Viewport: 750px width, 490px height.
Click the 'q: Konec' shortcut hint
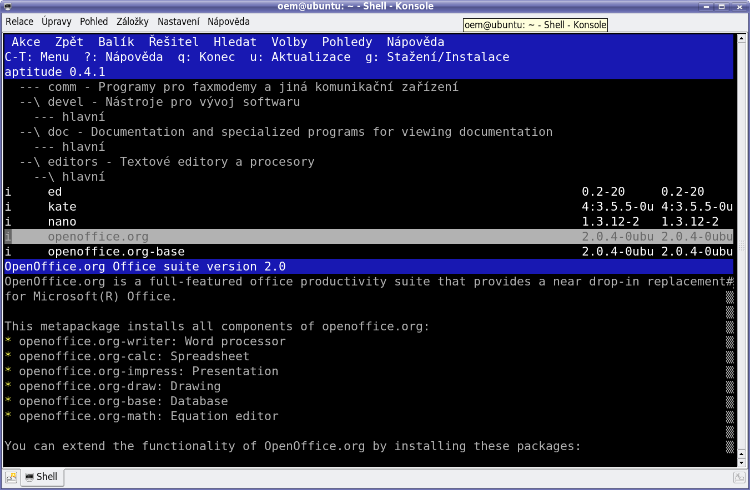pos(207,57)
